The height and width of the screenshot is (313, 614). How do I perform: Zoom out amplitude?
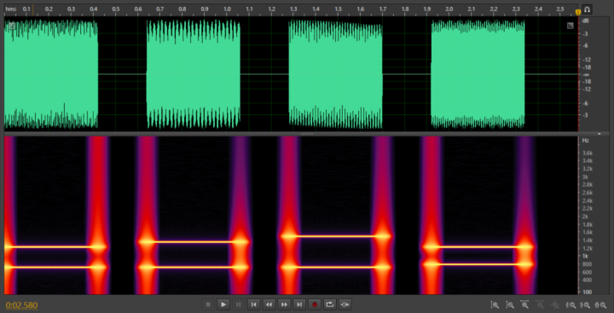click(510, 304)
